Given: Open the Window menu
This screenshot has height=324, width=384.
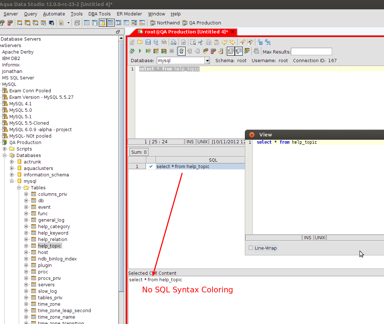Looking at the screenshot, I should 156,14.
